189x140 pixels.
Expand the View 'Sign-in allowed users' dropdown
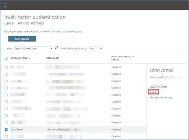click(x=34, y=48)
